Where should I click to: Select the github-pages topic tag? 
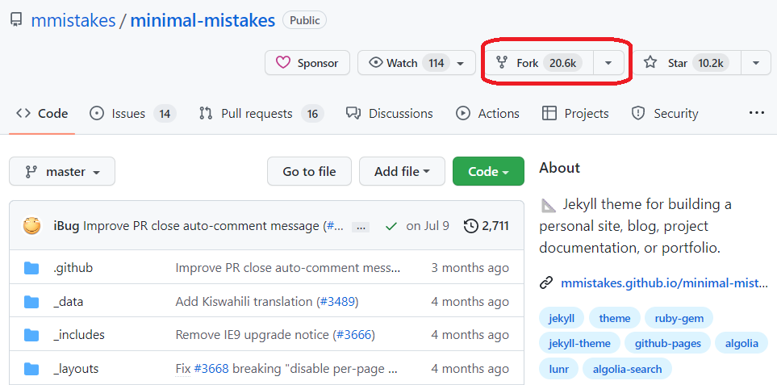pos(667,343)
